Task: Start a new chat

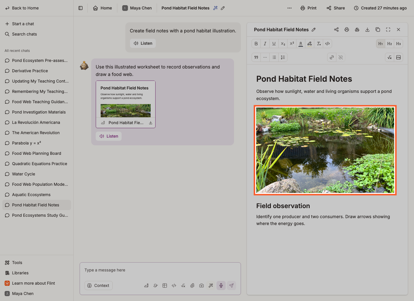Action: 37,24
